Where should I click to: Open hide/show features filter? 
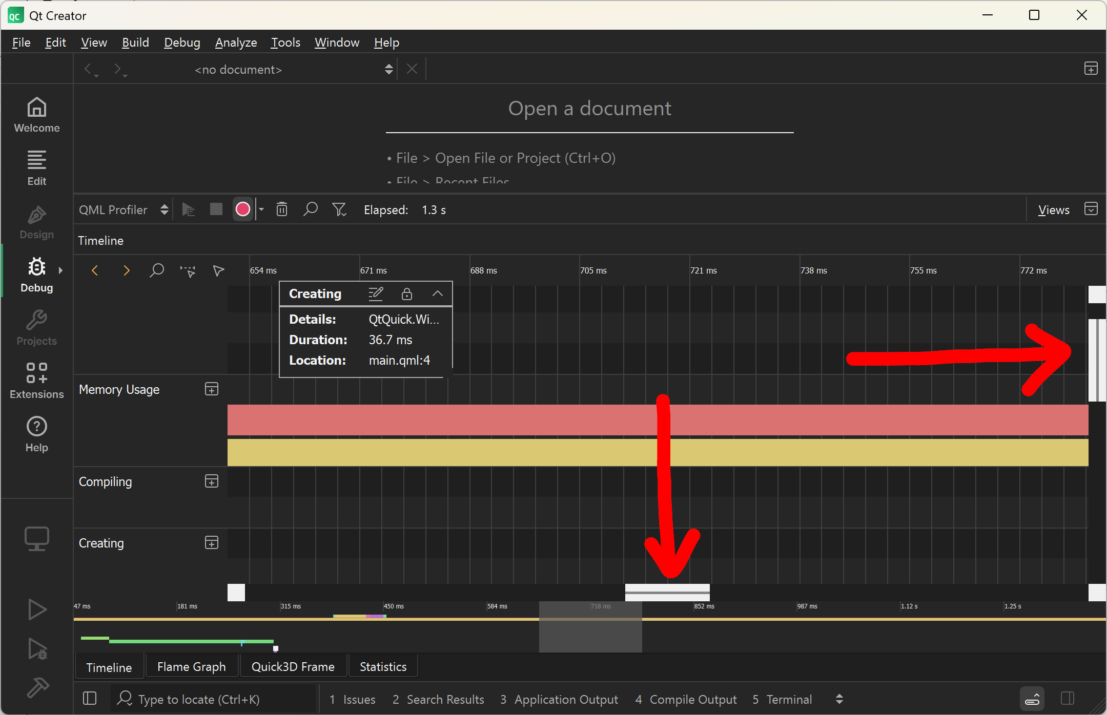tap(339, 209)
